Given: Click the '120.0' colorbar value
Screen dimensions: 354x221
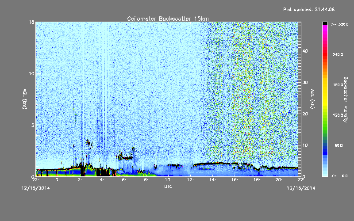Looking at the screenshot, I should 338,115.
